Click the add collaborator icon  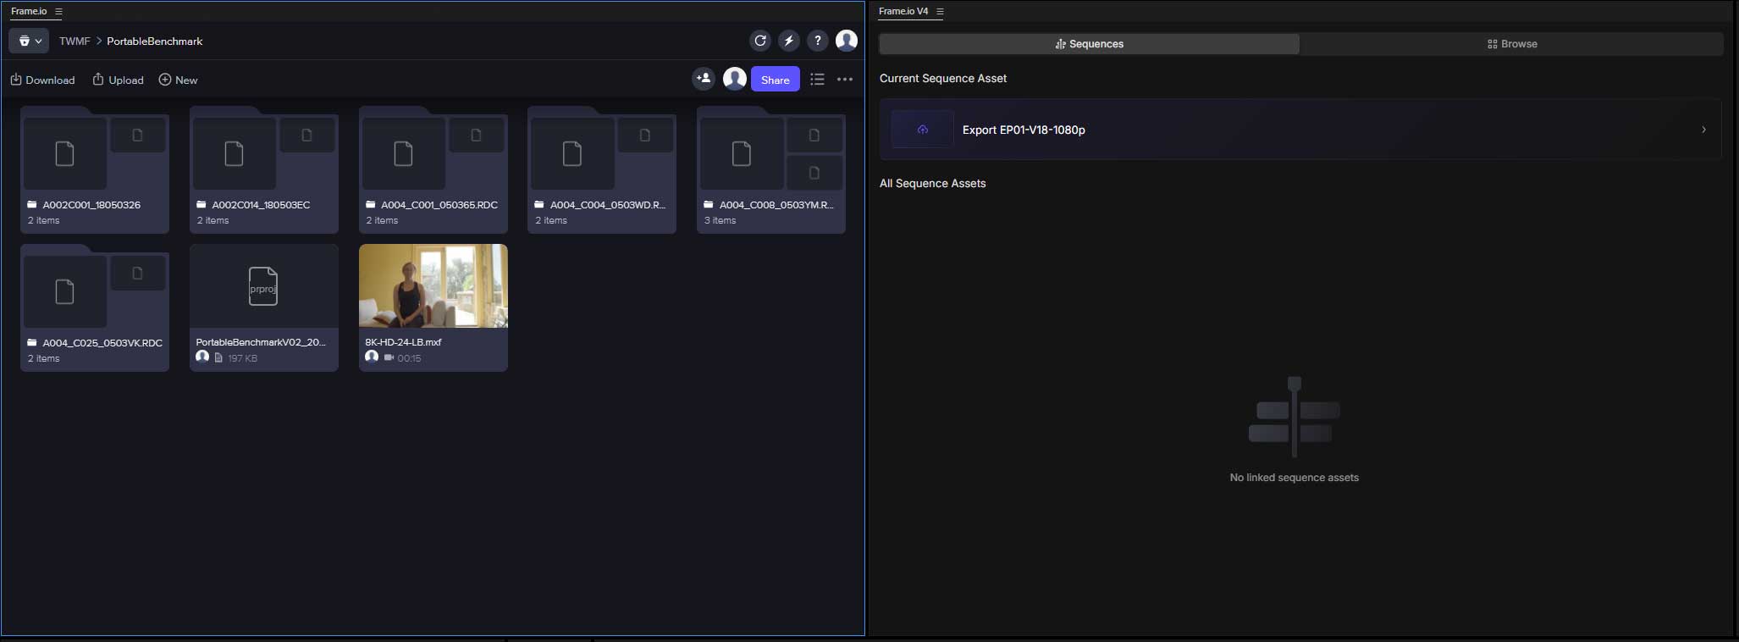click(704, 79)
